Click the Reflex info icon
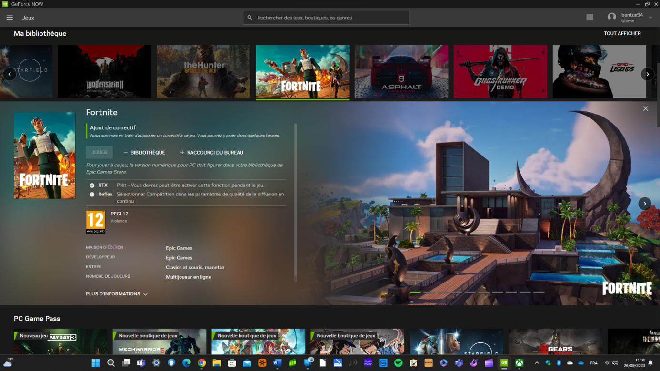Screen dimensions: 660x371 point(92,195)
